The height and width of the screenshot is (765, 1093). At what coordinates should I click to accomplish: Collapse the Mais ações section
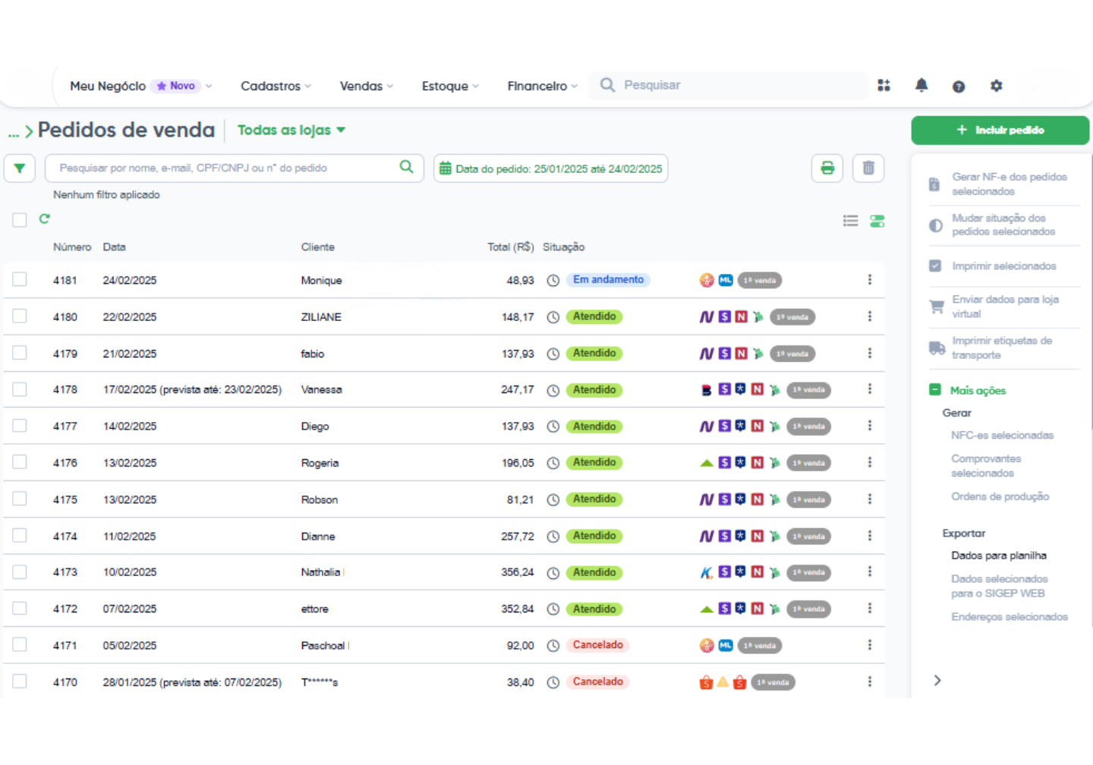(935, 390)
